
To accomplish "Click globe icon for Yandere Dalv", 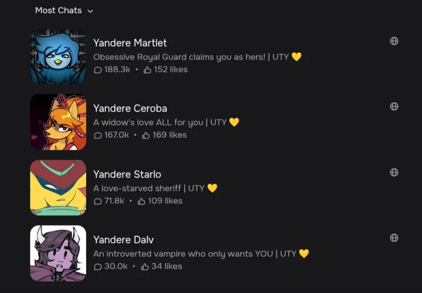I will click(394, 238).
